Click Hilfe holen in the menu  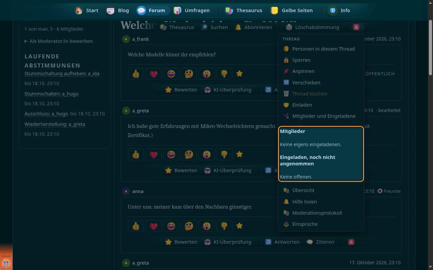click(321, 202)
